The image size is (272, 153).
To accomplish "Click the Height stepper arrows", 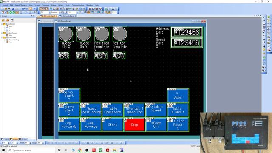I will click(x=43, y=143).
